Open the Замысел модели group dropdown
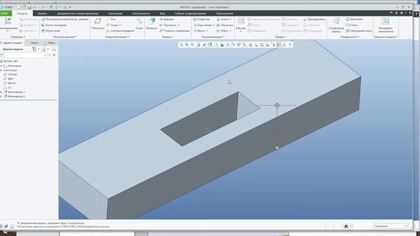This screenshot has width=420, height=236. (x=386, y=37)
